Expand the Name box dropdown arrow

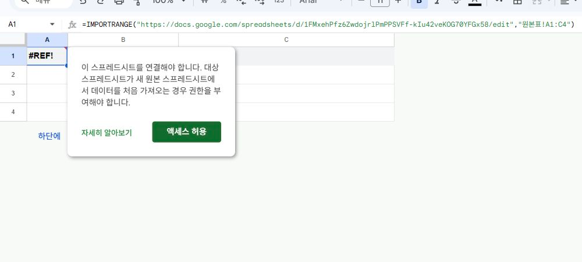(x=52, y=24)
